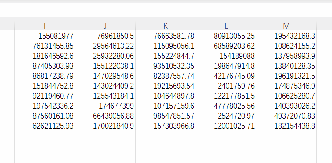Select column M header

point(286,26)
